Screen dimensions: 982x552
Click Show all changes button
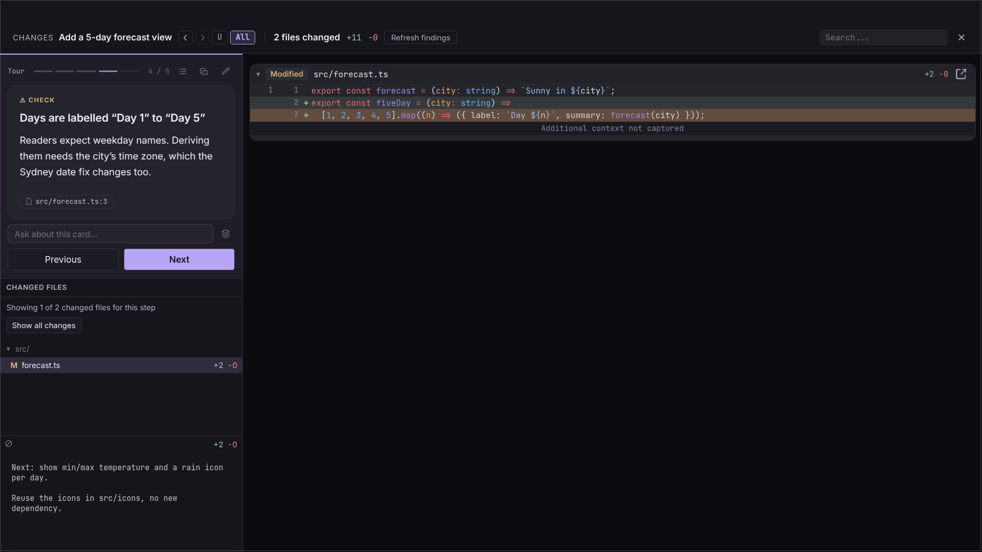[x=43, y=326]
